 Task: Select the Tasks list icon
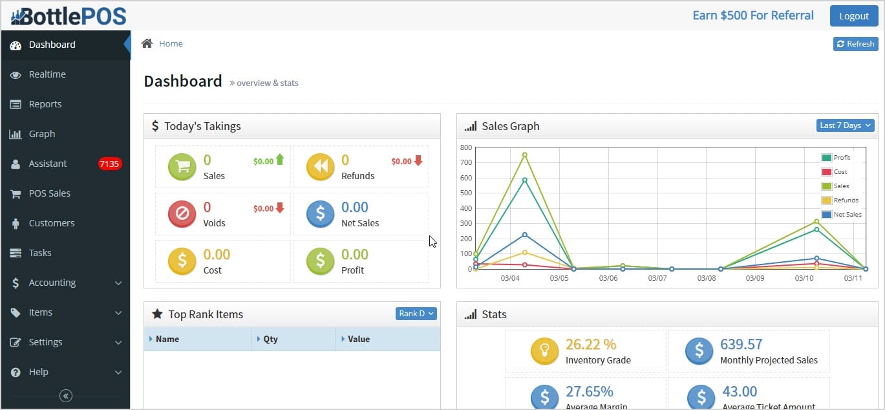click(x=16, y=253)
